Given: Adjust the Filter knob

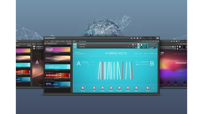Looking at the screenshot, I should [94, 88].
